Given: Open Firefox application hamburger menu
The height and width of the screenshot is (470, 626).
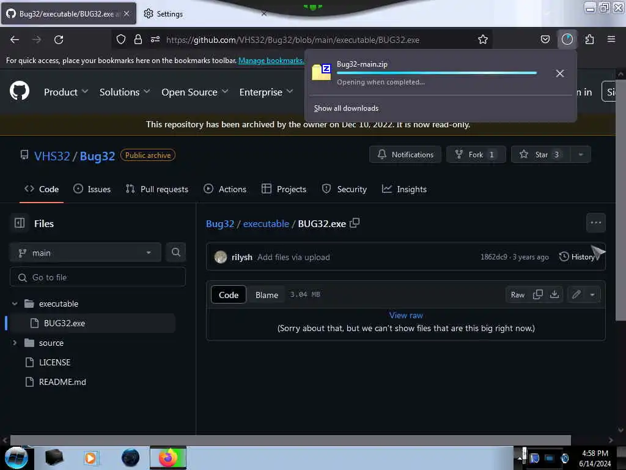Looking at the screenshot, I should tap(611, 39).
